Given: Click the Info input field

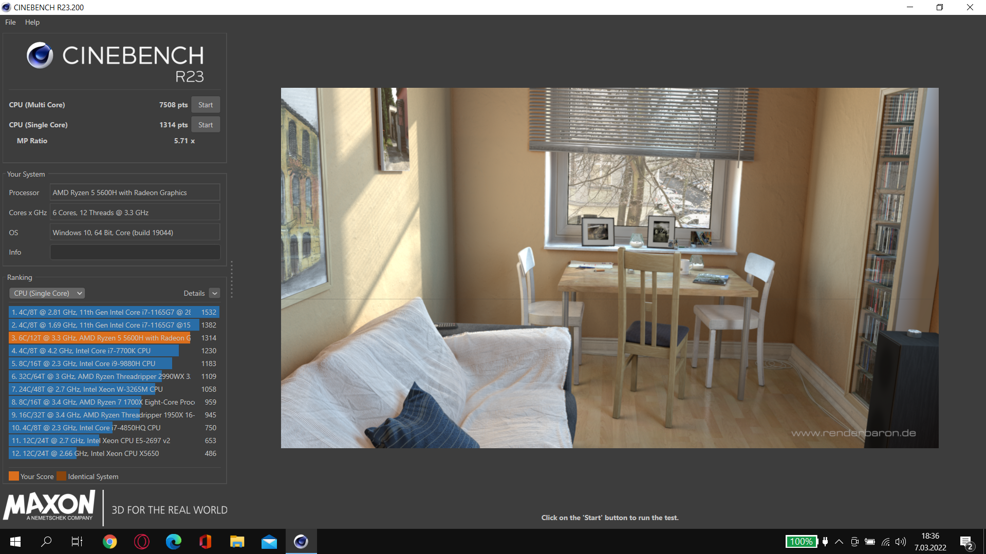Looking at the screenshot, I should (x=135, y=252).
